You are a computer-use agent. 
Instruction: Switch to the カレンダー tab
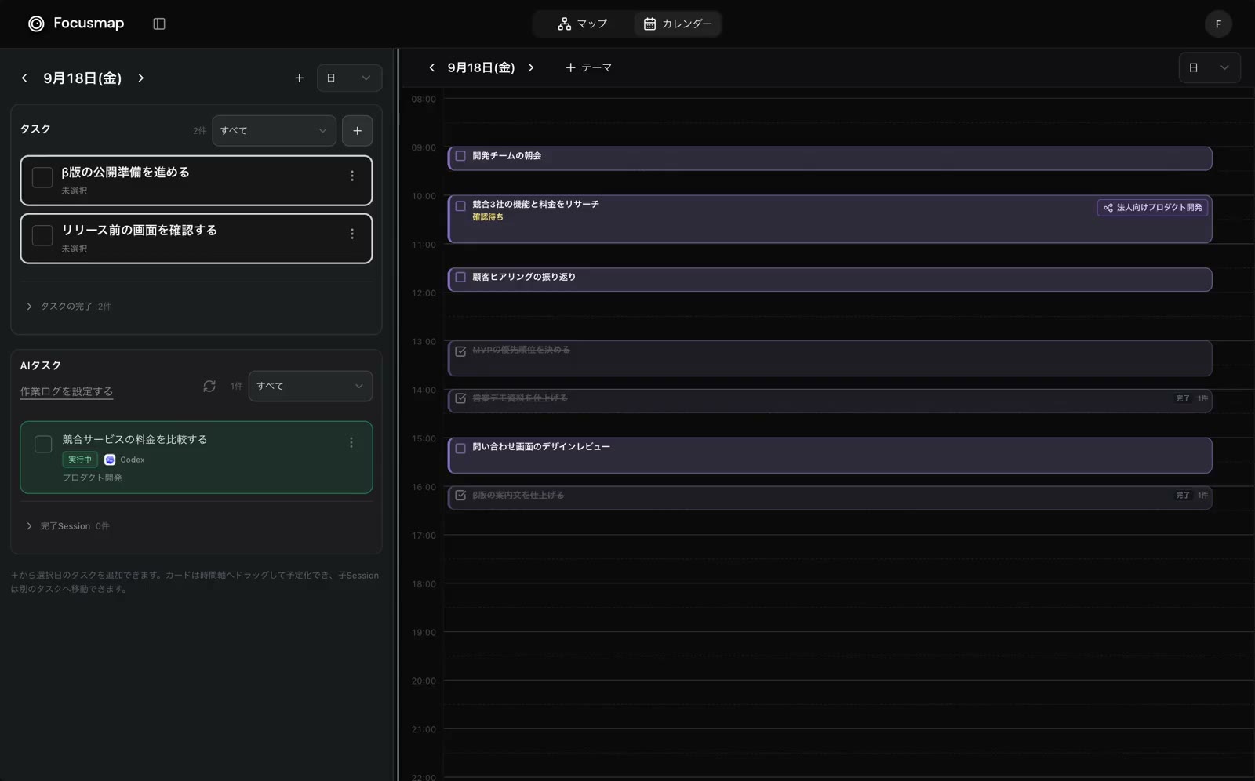click(x=678, y=24)
